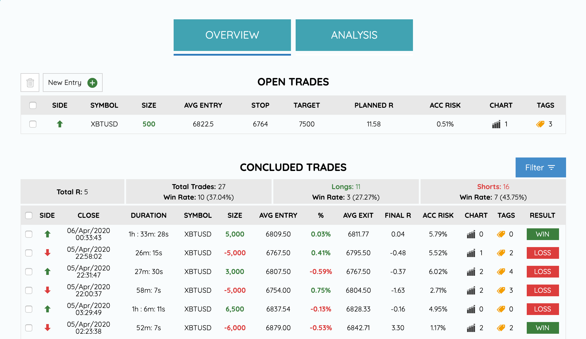The height and width of the screenshot is (339, 586).
Task: Click the New Entry button
Action: (x=65, y=83)
